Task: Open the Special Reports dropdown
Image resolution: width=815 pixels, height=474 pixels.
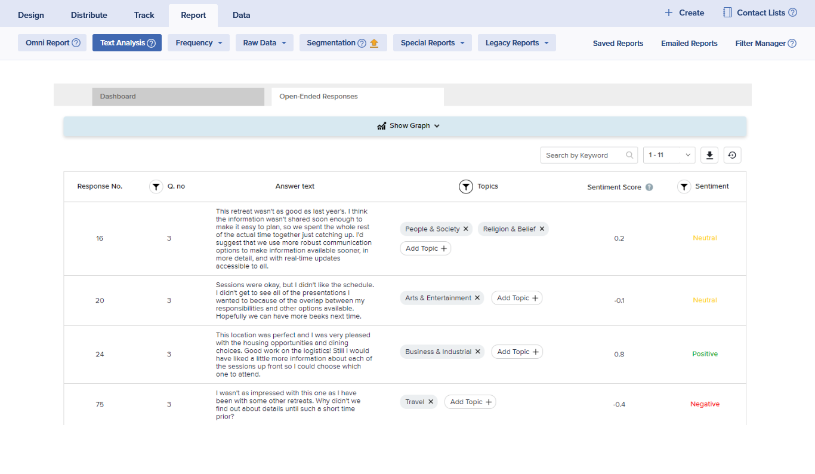Action: [x=432, y=43]
